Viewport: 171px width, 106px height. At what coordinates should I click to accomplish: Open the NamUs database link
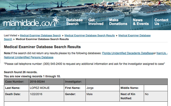pyautogui.click(x=162, y=53)
